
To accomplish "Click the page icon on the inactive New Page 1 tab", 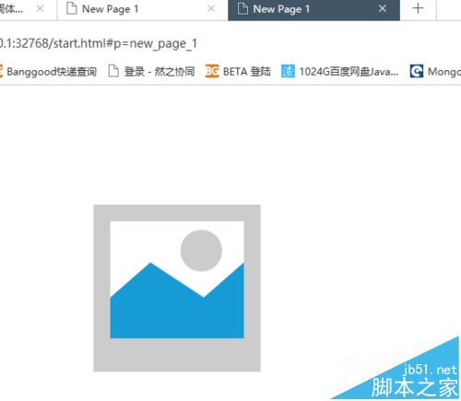I will point(72,8).
